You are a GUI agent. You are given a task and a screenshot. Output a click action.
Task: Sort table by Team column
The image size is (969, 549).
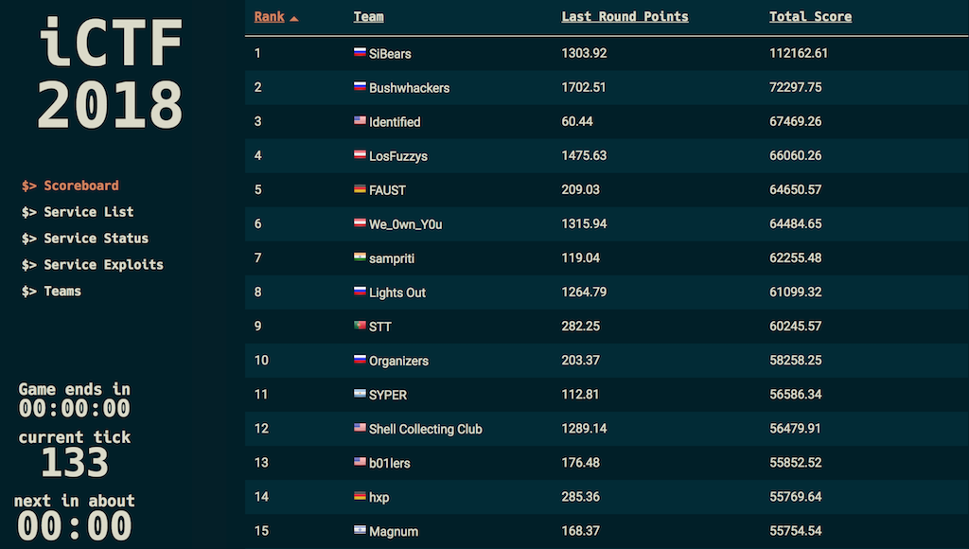[x=368, y=17]
